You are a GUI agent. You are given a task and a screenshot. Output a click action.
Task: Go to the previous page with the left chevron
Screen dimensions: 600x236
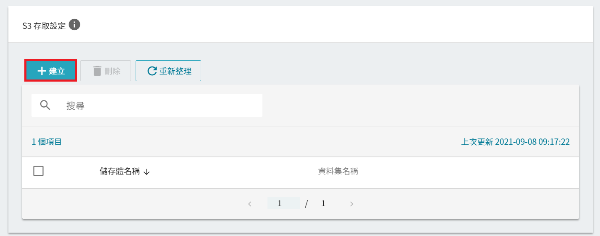tap(250, 204)
